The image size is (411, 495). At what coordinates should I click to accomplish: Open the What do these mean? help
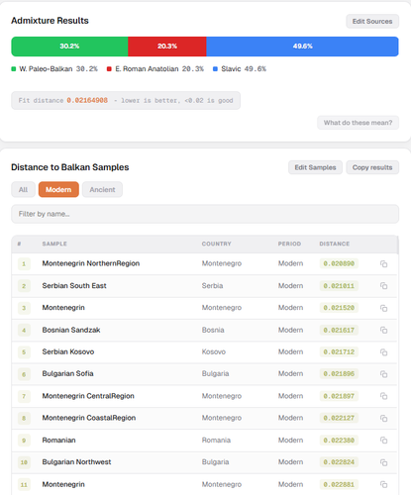click(x=358, y=123)
